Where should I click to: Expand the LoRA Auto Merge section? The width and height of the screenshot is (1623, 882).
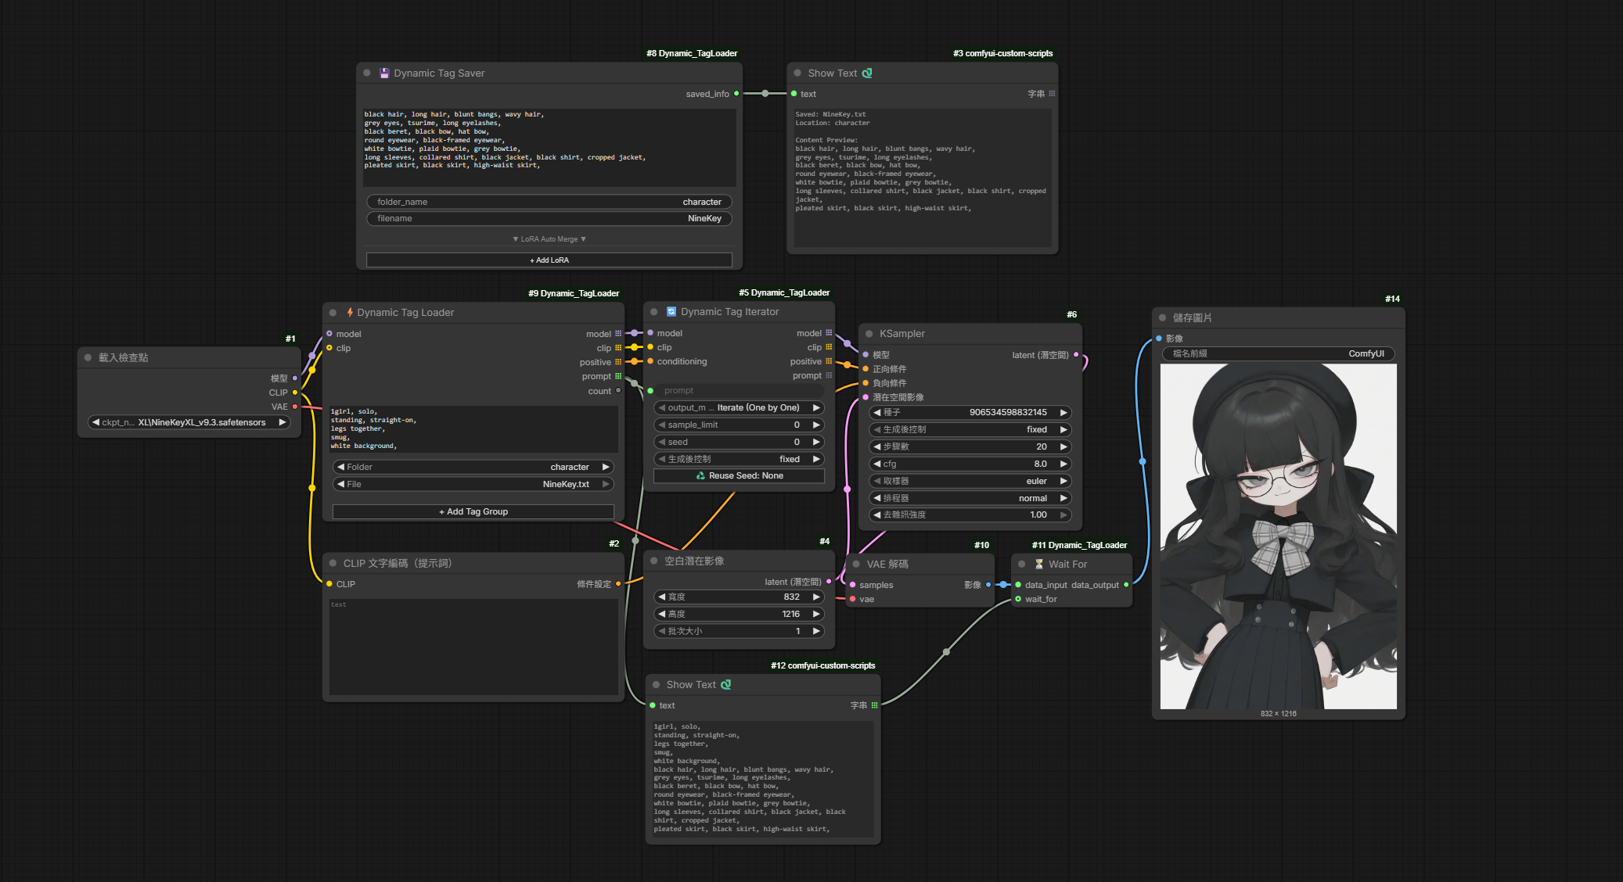point(549,239)
